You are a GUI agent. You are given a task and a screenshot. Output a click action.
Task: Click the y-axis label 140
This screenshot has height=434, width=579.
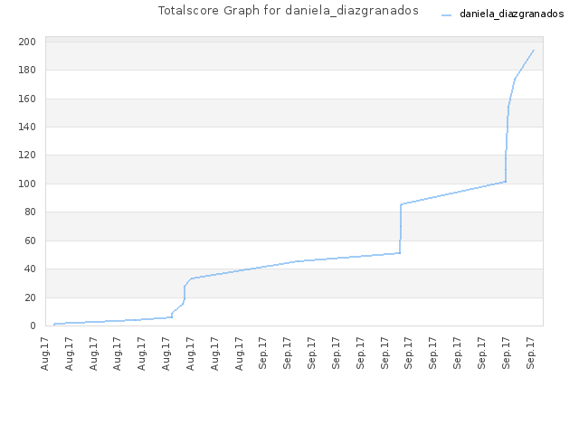pyautogui.click(x=27, y=127)
